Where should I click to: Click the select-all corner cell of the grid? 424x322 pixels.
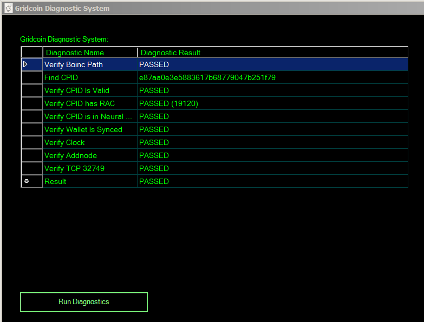pyautogui.click(x=31, y=52)
